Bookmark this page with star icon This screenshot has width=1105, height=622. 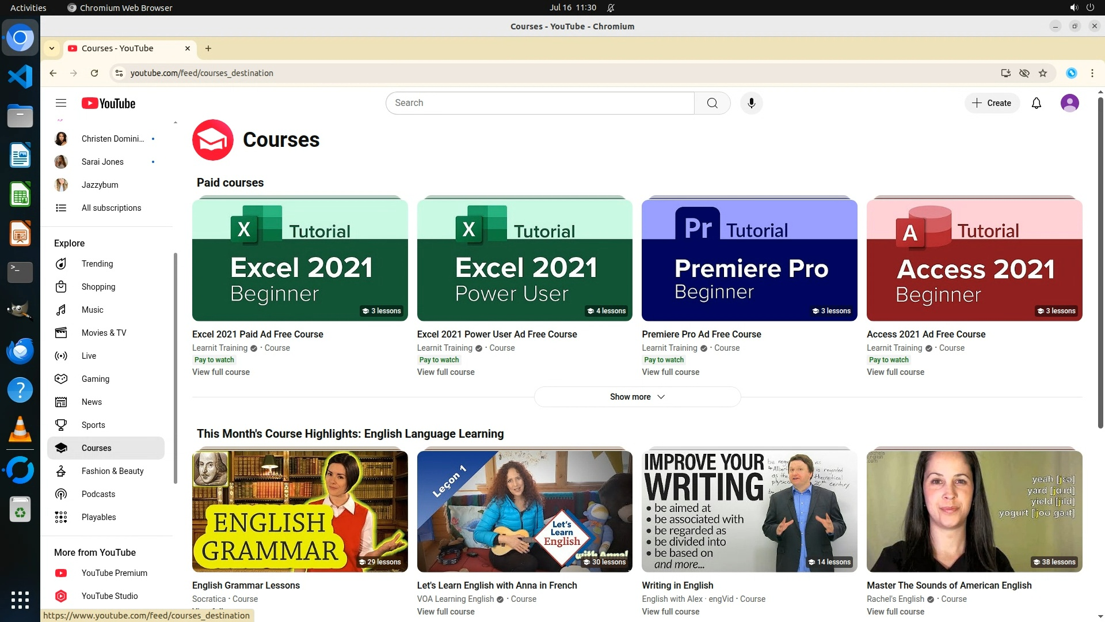[1043, 73]
